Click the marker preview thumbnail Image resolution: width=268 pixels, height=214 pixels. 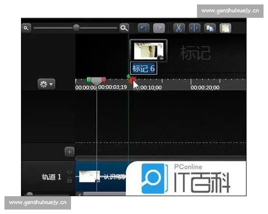149,51
